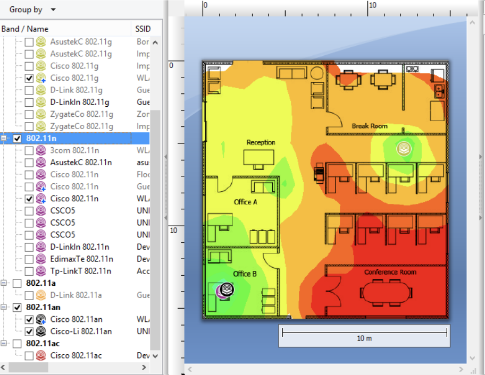The image size is (485, 375).
Task: Click the orange D-Link 802.11a AP icon
Action: [40, 295]
